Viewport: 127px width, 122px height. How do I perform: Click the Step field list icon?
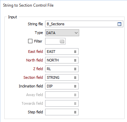pos(75,112)
